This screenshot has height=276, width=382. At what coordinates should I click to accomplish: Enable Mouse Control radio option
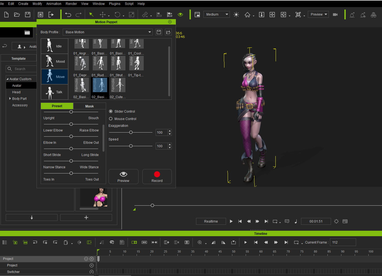click(x=111, y=119)
